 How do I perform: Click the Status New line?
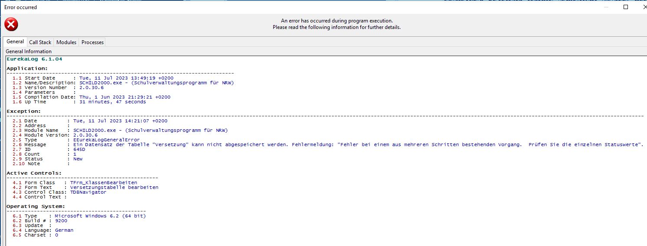[x=47, y=159]
